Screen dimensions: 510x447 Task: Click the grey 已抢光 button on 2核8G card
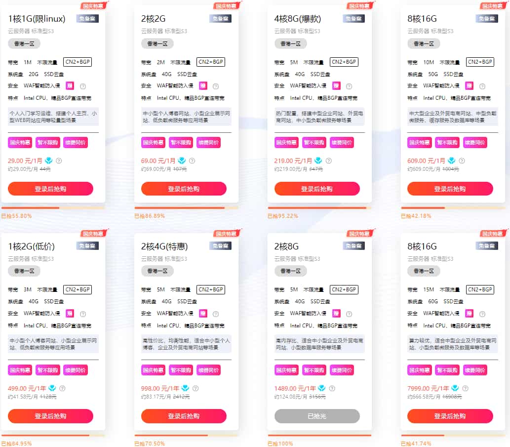(x=317, y=416)
